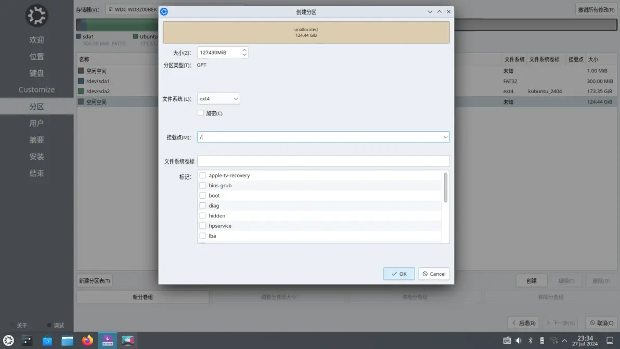620x349 pixels.
Task: Open the Kubuntu application launcher icon
Action: coord(8,340)
